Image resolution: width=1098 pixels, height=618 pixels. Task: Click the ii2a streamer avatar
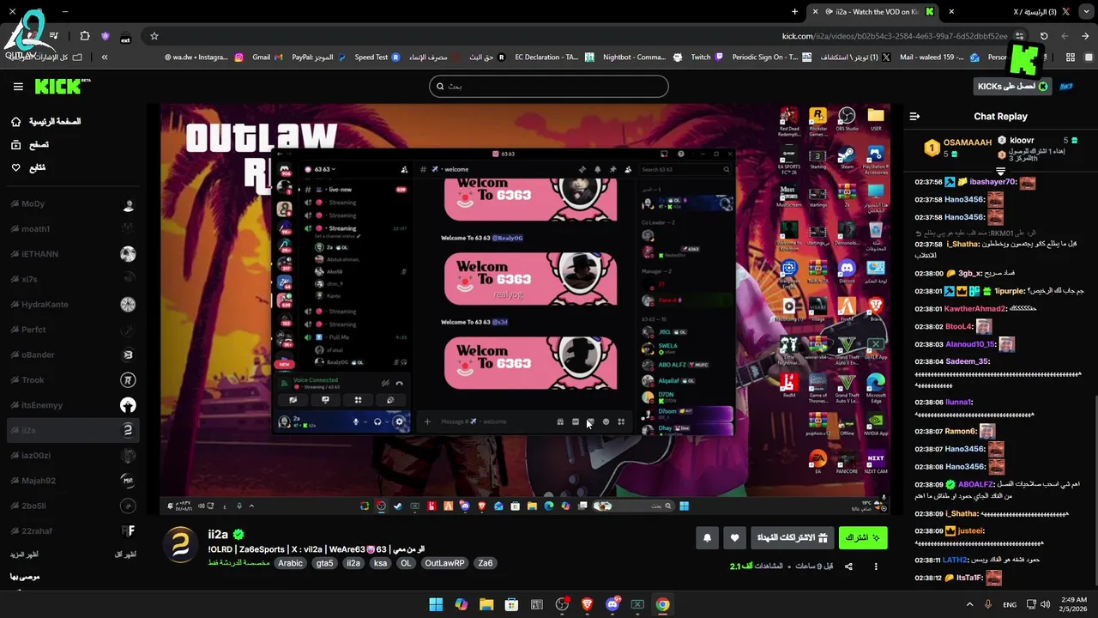point(181,545)
